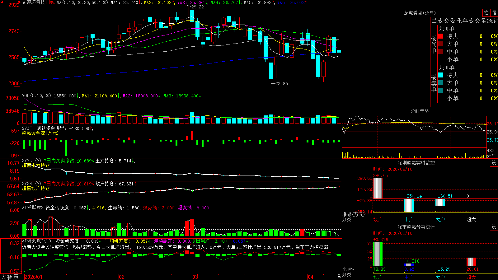The height and width of the screenshot is (280, 498).
Task: Switch 龙虎看盘 to 柱 bar view
Action: 486,12
